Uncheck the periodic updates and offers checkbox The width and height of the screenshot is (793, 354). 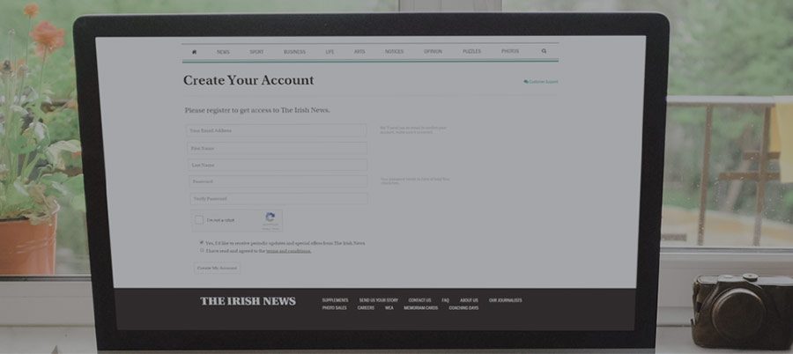pyautogui.click(x=202, y=243)
